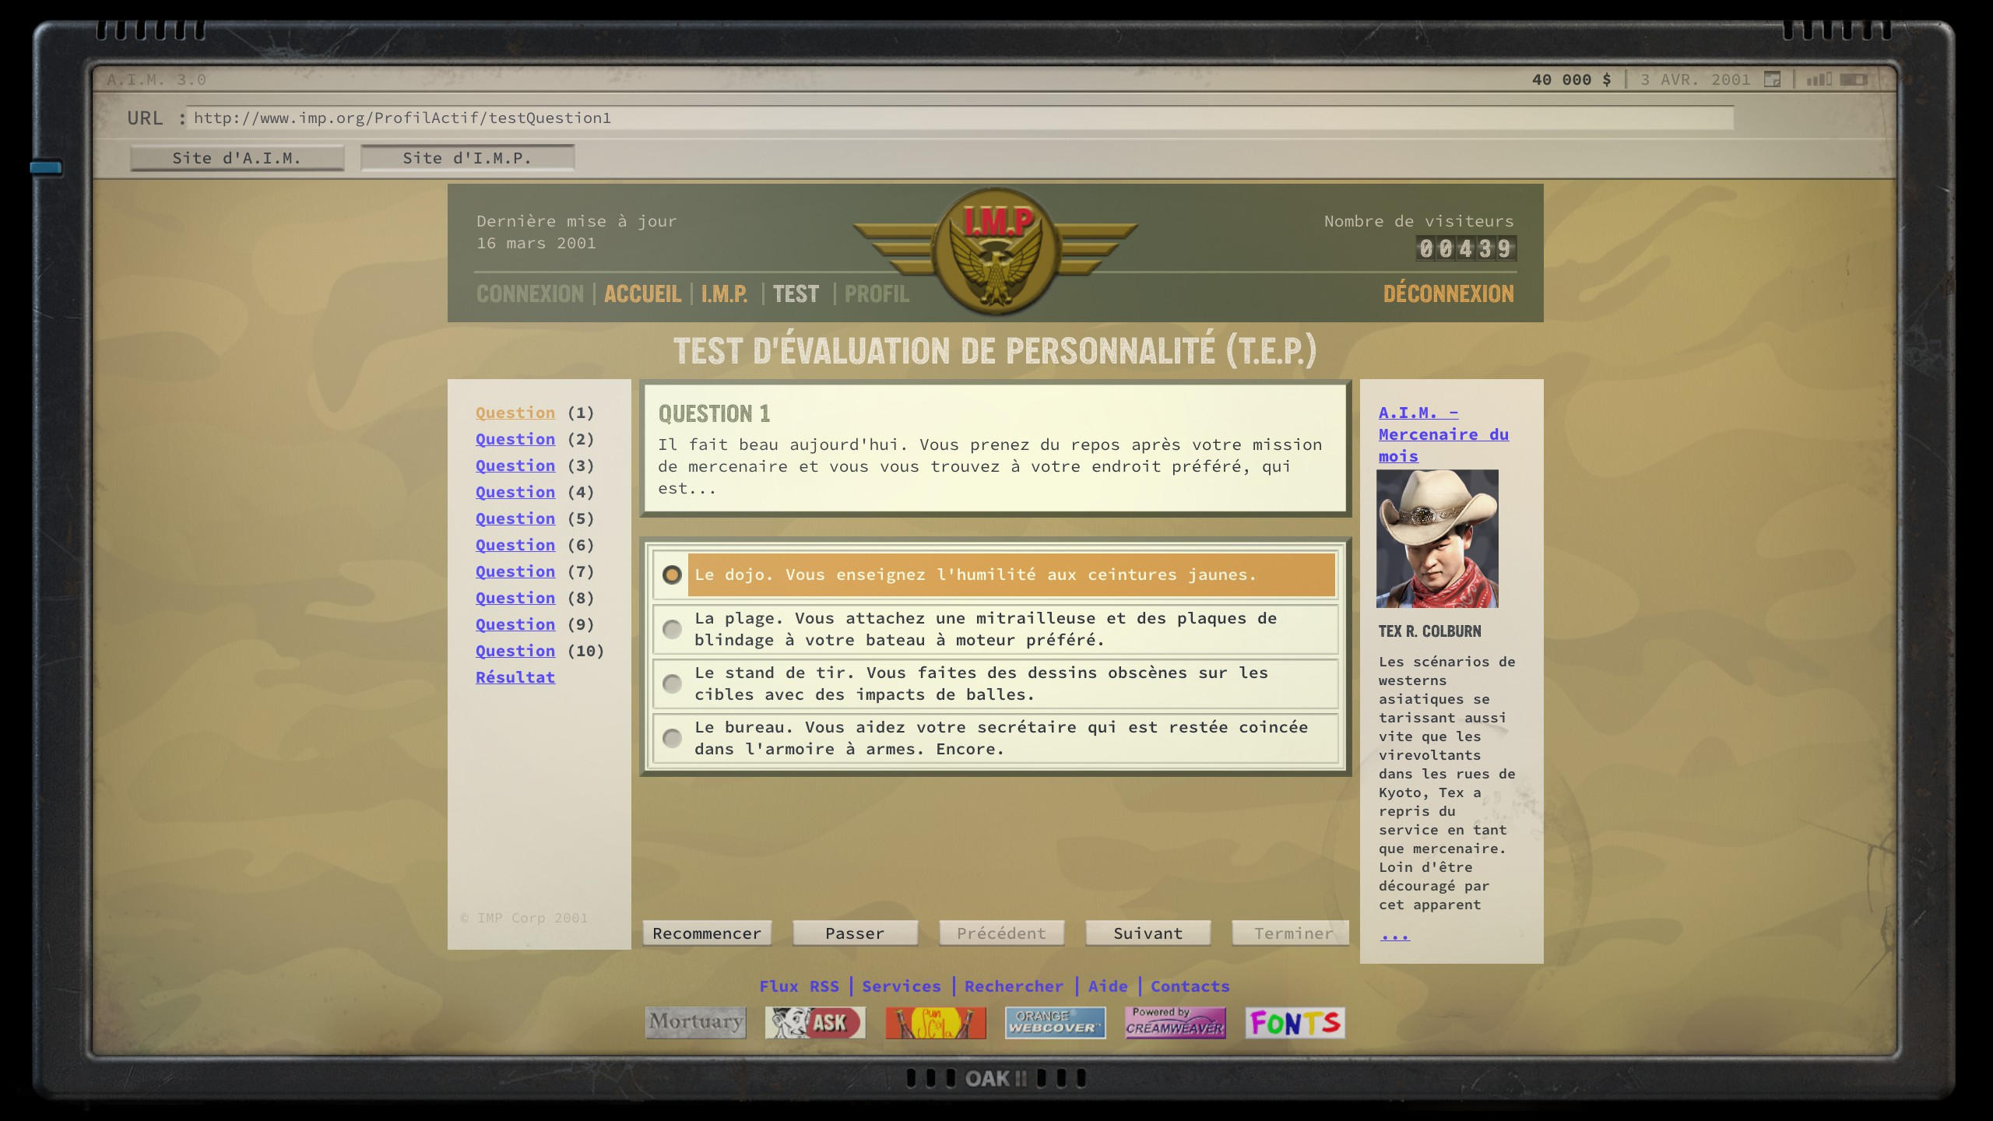The width and height of the screenshot is (1993, 1121).
Task: Click the Précédent button
Action: pyautogui.click(x=1001, y=933)
